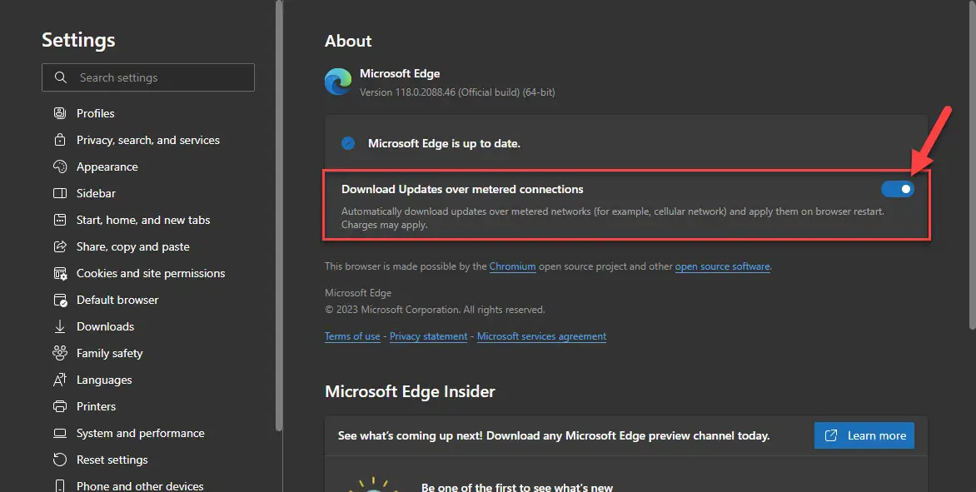Viewport: 976px width, 492px height.
Task: Open System and performance settings
Action: click(140, 434)
